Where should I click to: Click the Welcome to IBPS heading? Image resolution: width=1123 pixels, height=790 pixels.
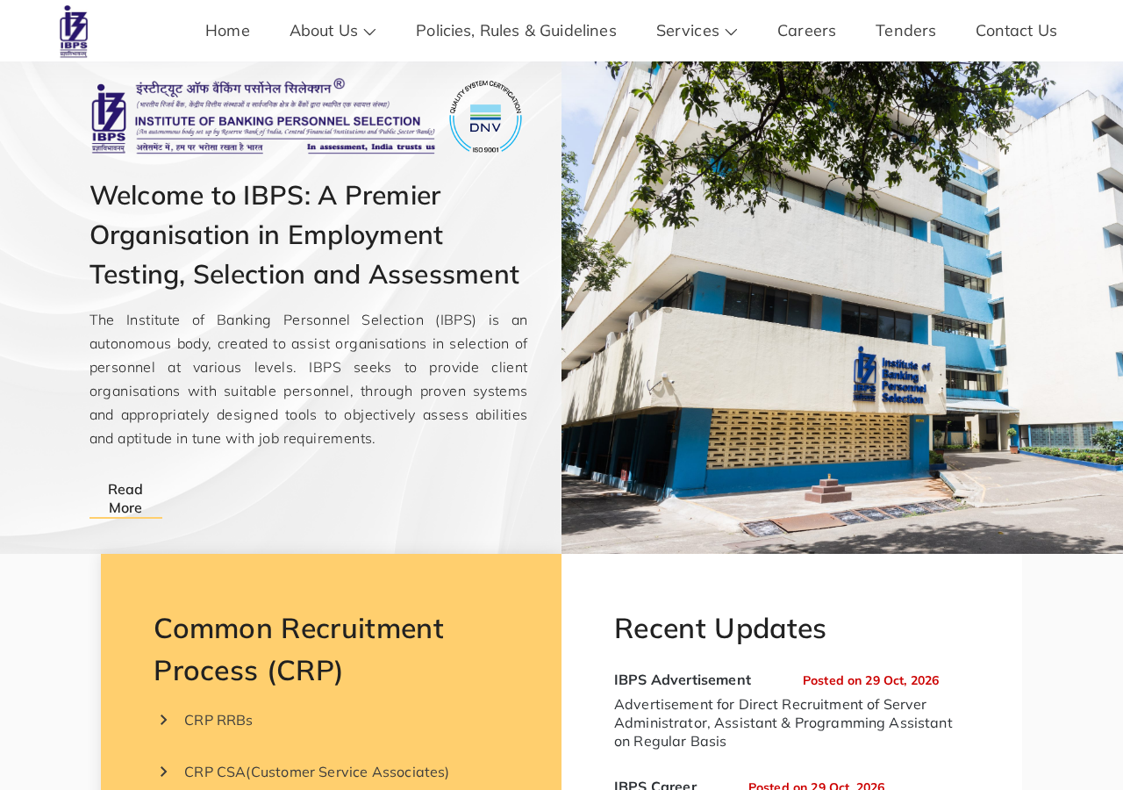click(304, 234)
